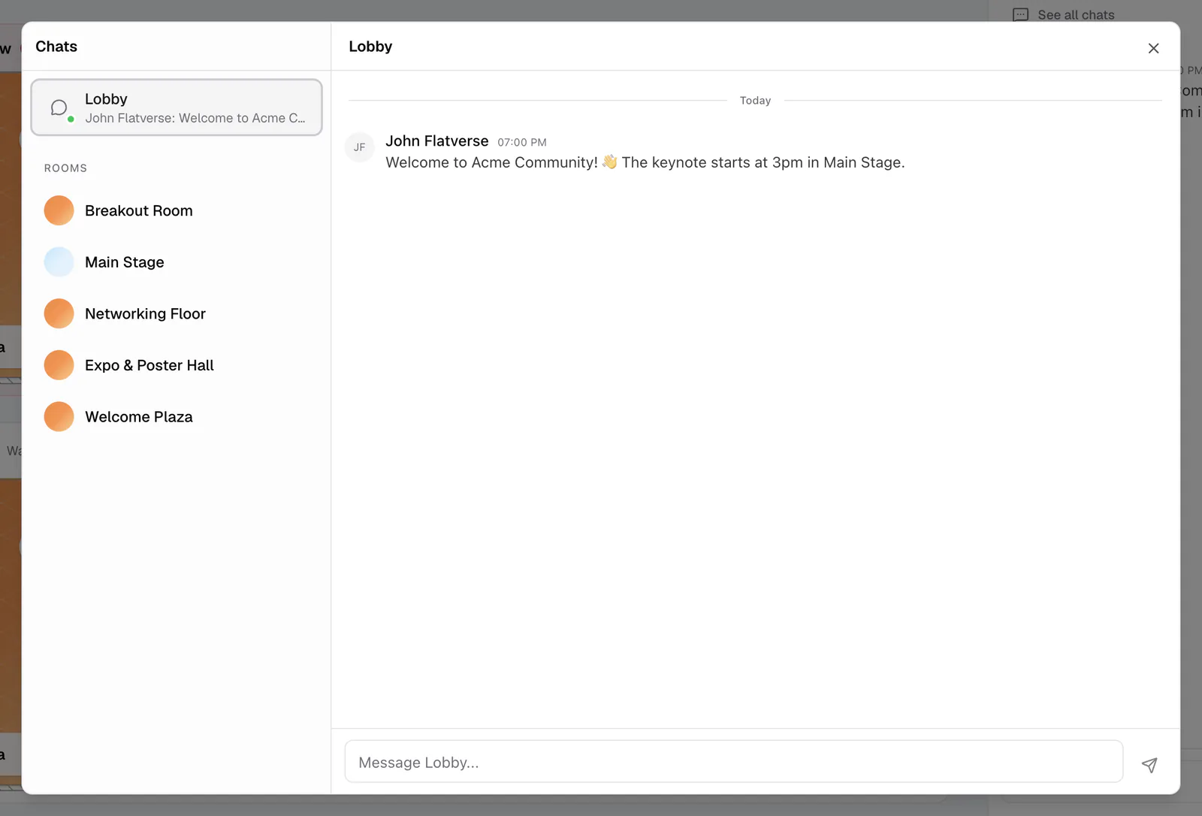Click the Main Stage light blue avatar
Image resolution: width=1202 pixels, height=816 pixels.
pyautogui.click(x=59, y=262)
